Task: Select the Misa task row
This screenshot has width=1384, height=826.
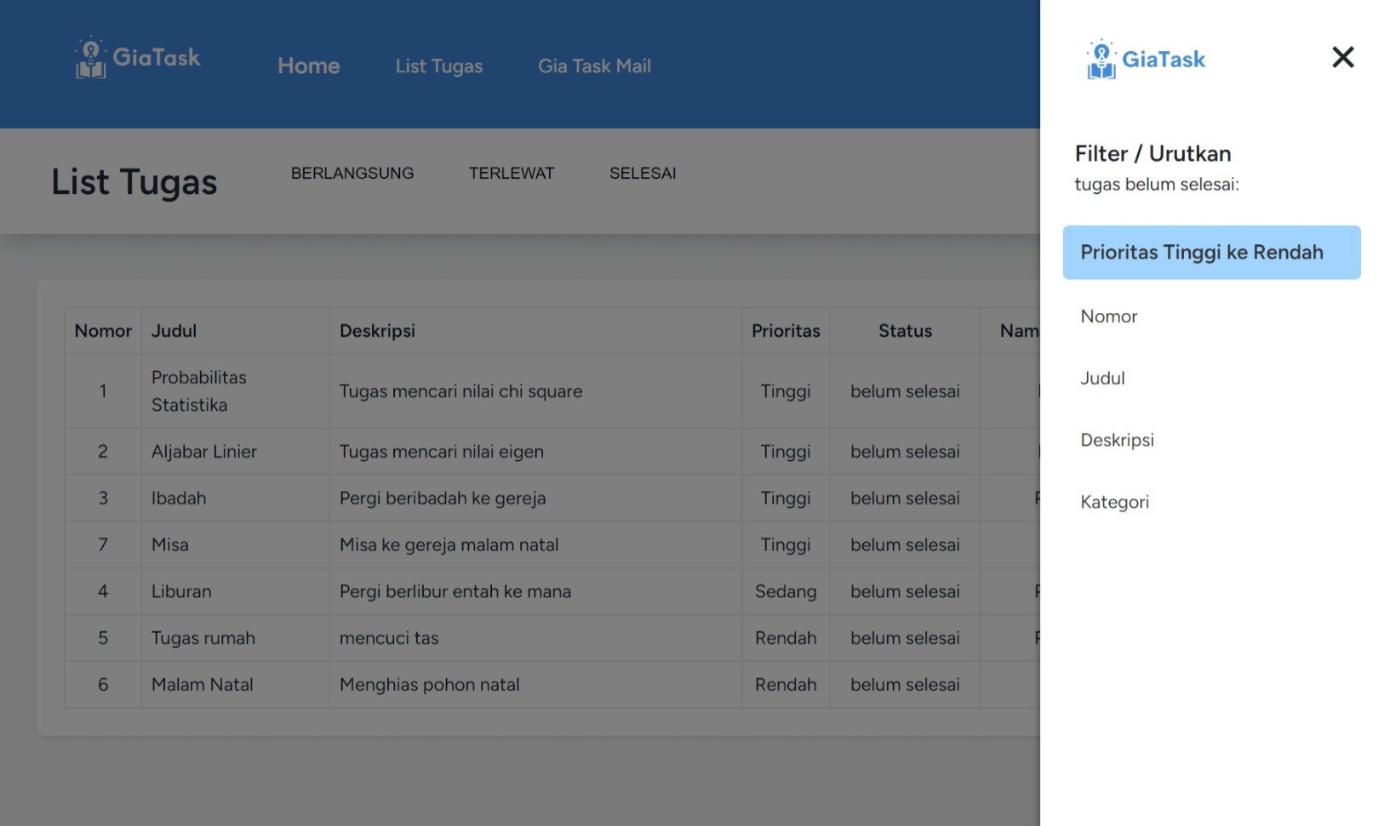Action: tap(426, 544)
